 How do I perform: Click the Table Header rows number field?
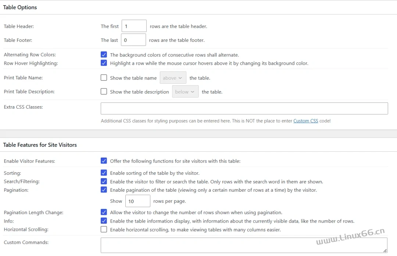pyautogui.click(x=134, y=26)
